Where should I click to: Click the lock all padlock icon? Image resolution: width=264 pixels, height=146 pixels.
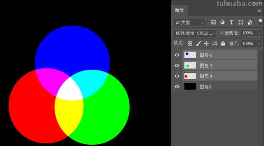pyautogui.click(x=223, y=43)
